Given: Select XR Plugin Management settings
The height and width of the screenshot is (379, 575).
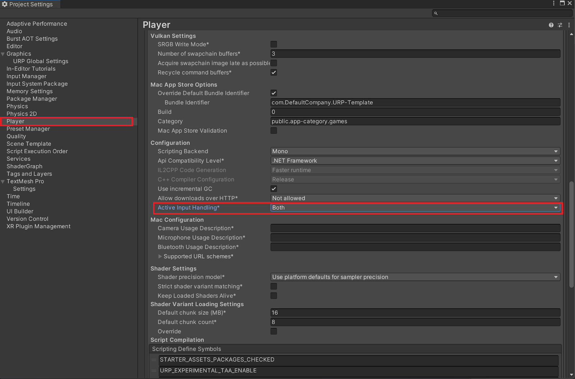Looking at the screenshot, I should pos(38,226).
